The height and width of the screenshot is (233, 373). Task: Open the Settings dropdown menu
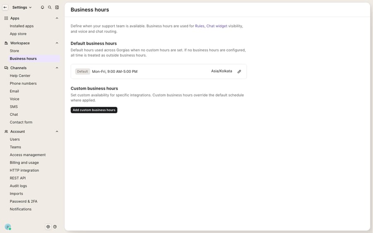click(x=22, y=7)
